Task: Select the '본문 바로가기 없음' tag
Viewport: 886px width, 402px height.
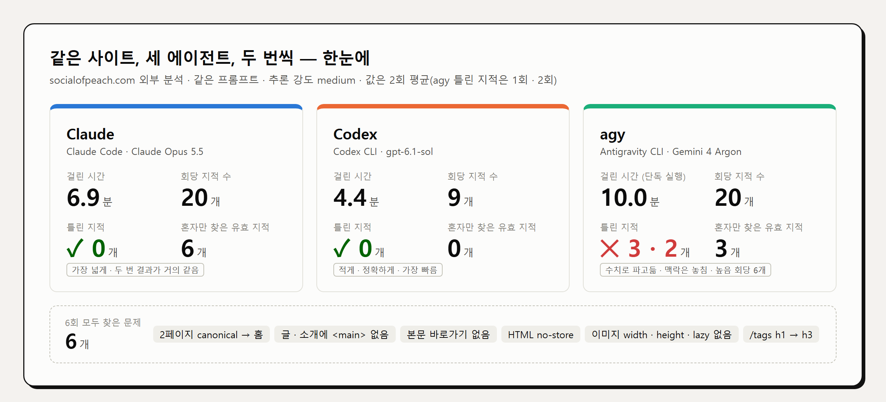Action: point(448,335)
